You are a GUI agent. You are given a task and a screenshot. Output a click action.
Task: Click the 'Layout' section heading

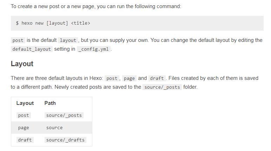point(22,64)
